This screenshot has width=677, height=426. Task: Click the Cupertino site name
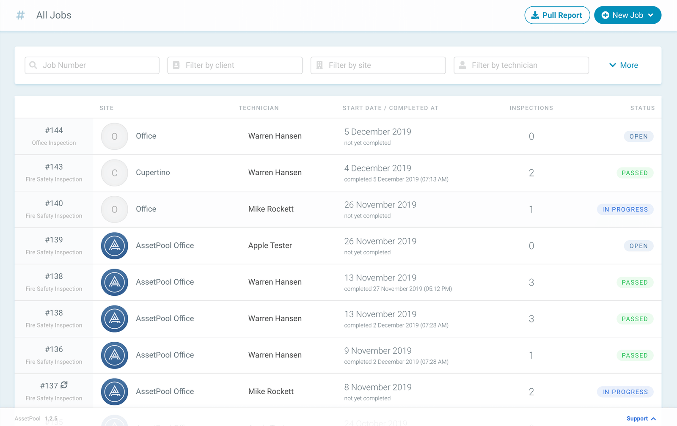(x=153, y=173)
